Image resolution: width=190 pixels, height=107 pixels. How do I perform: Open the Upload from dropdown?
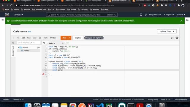[167, 31]
